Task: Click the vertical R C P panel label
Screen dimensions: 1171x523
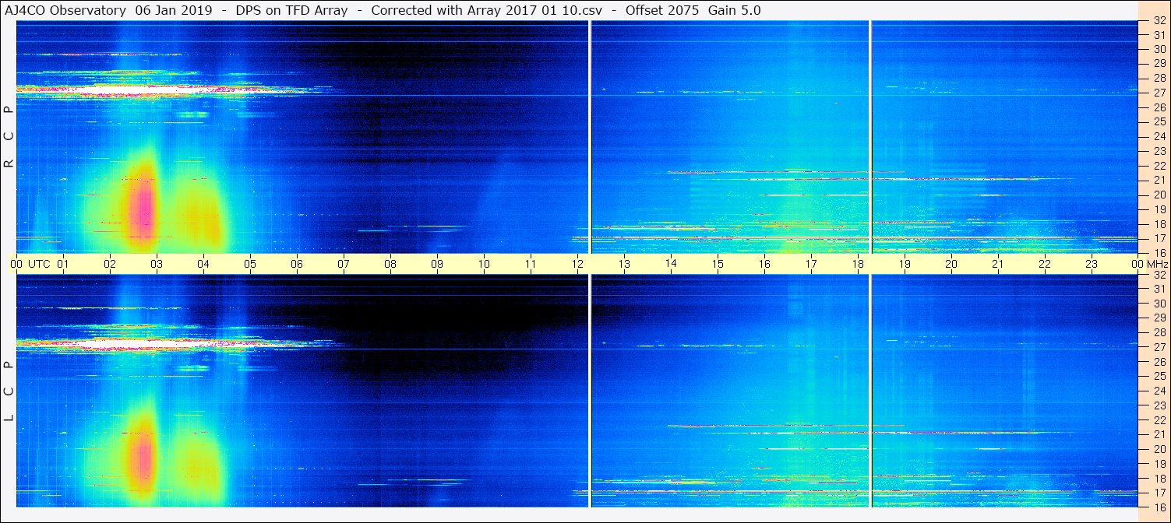Action: 9,137
